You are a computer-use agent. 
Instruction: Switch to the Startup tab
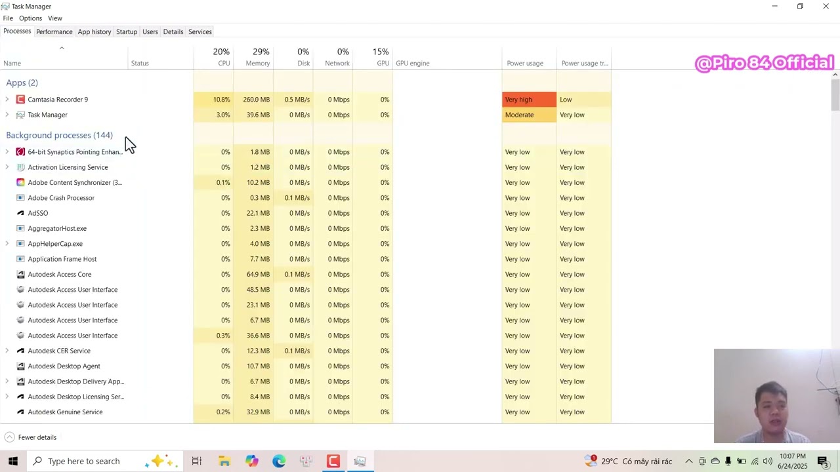(127, 31)
